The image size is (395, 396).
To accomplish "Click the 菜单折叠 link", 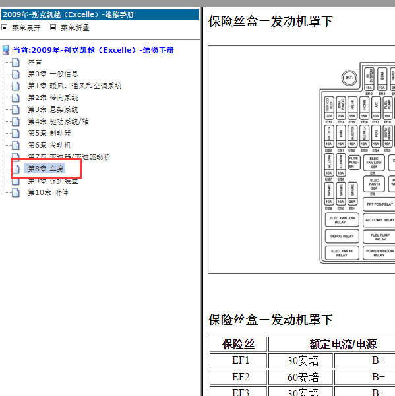I will pos(75,28).
